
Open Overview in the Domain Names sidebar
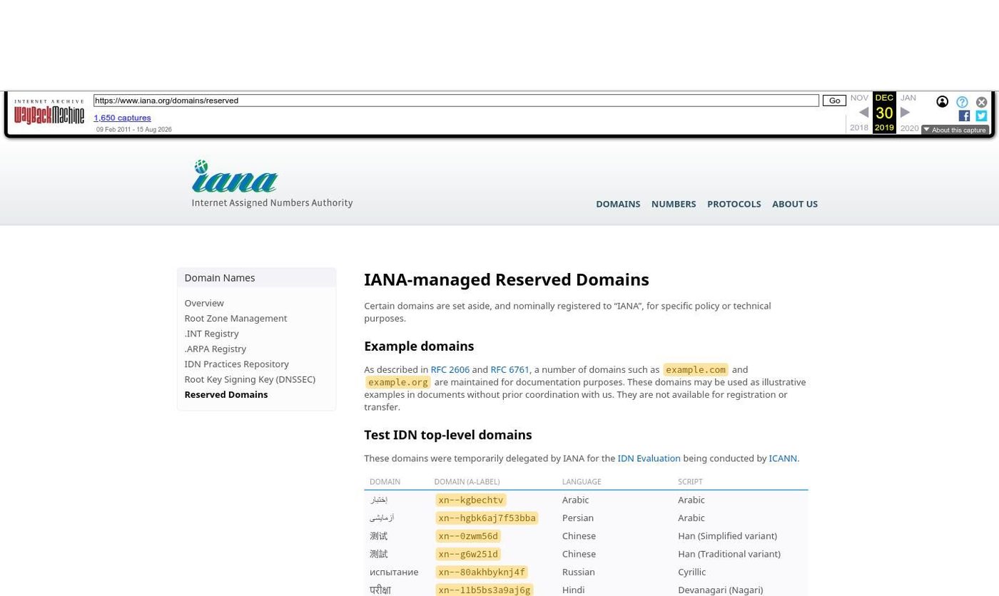click(204, 303)
